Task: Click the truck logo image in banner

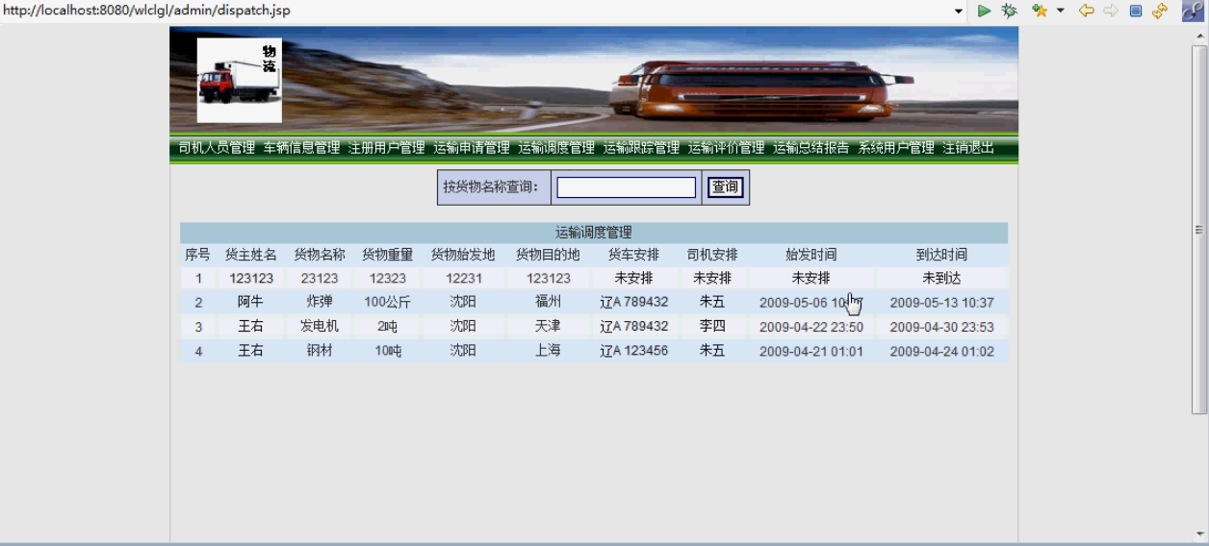Action: [240, 80]
